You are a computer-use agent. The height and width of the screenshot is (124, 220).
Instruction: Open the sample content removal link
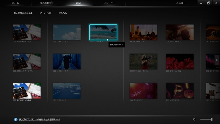click(x=40, y=120)
